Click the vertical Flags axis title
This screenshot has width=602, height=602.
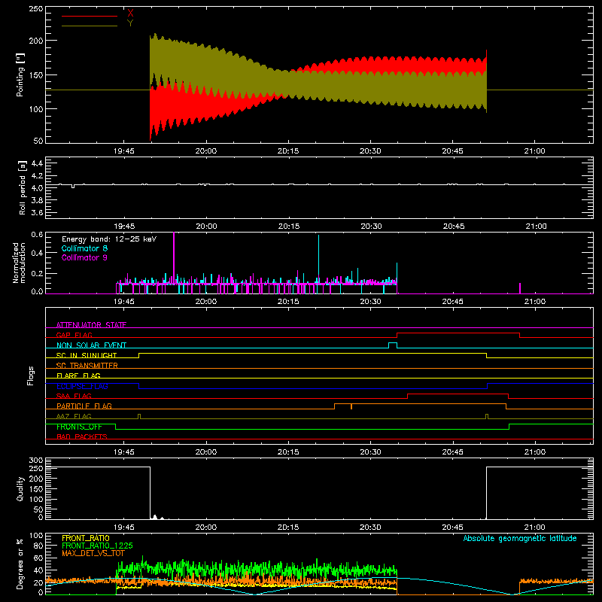click(31, 375)
